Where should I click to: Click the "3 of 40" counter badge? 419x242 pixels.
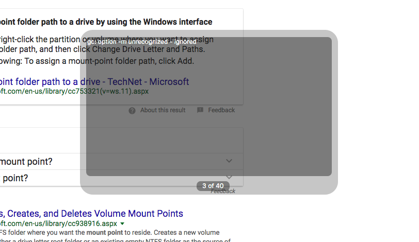click(213, 186)
